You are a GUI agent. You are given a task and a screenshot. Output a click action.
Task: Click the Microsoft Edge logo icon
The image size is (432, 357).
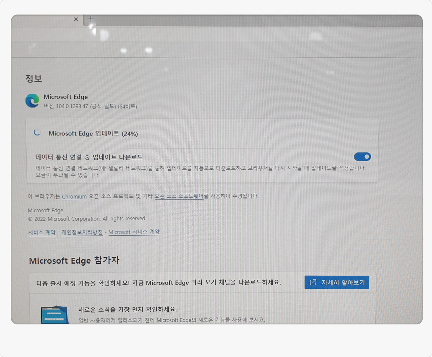[32, 101]
